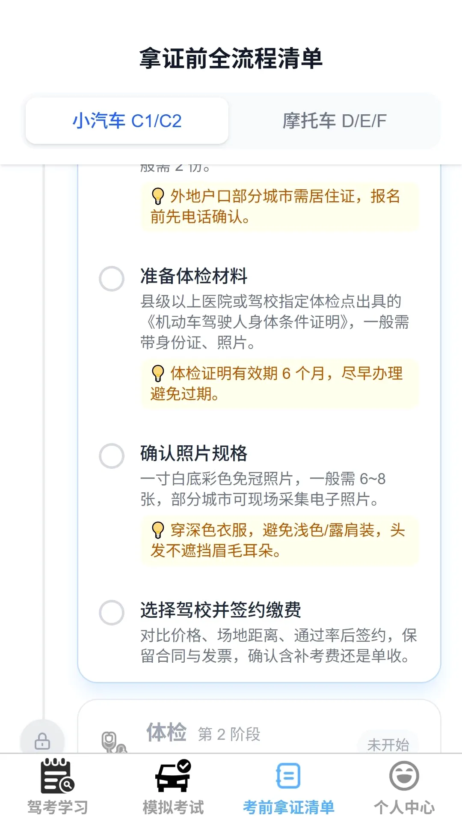The image size is (462, 822).
Task: Mark 确认照片规格 as done
Action: click(x=112, y=456)
